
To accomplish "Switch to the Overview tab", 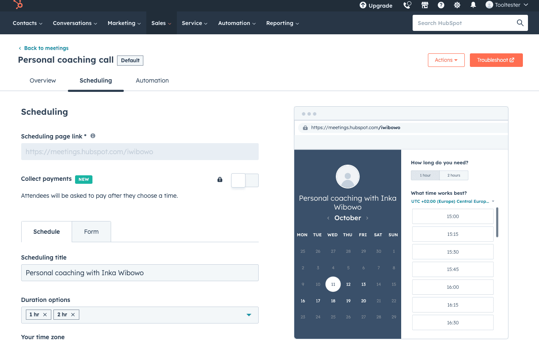I will [43, 80].
